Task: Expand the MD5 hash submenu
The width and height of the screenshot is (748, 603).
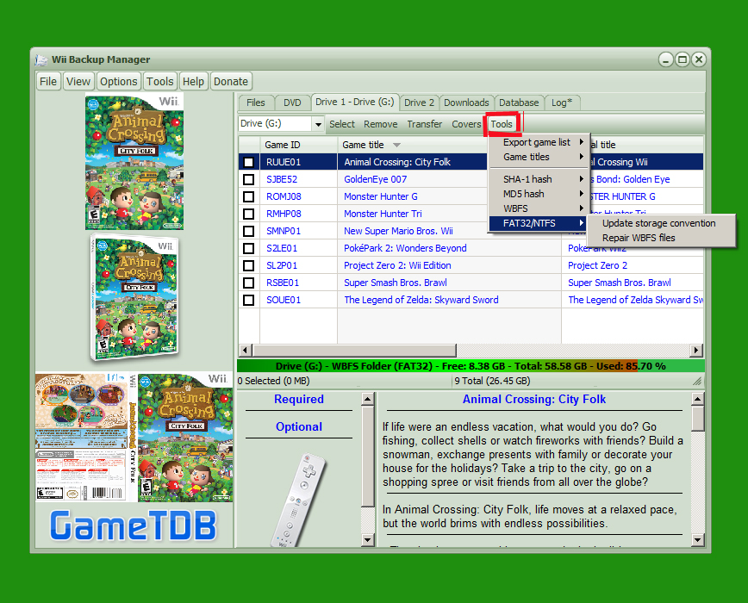Action: pos(539,194)
